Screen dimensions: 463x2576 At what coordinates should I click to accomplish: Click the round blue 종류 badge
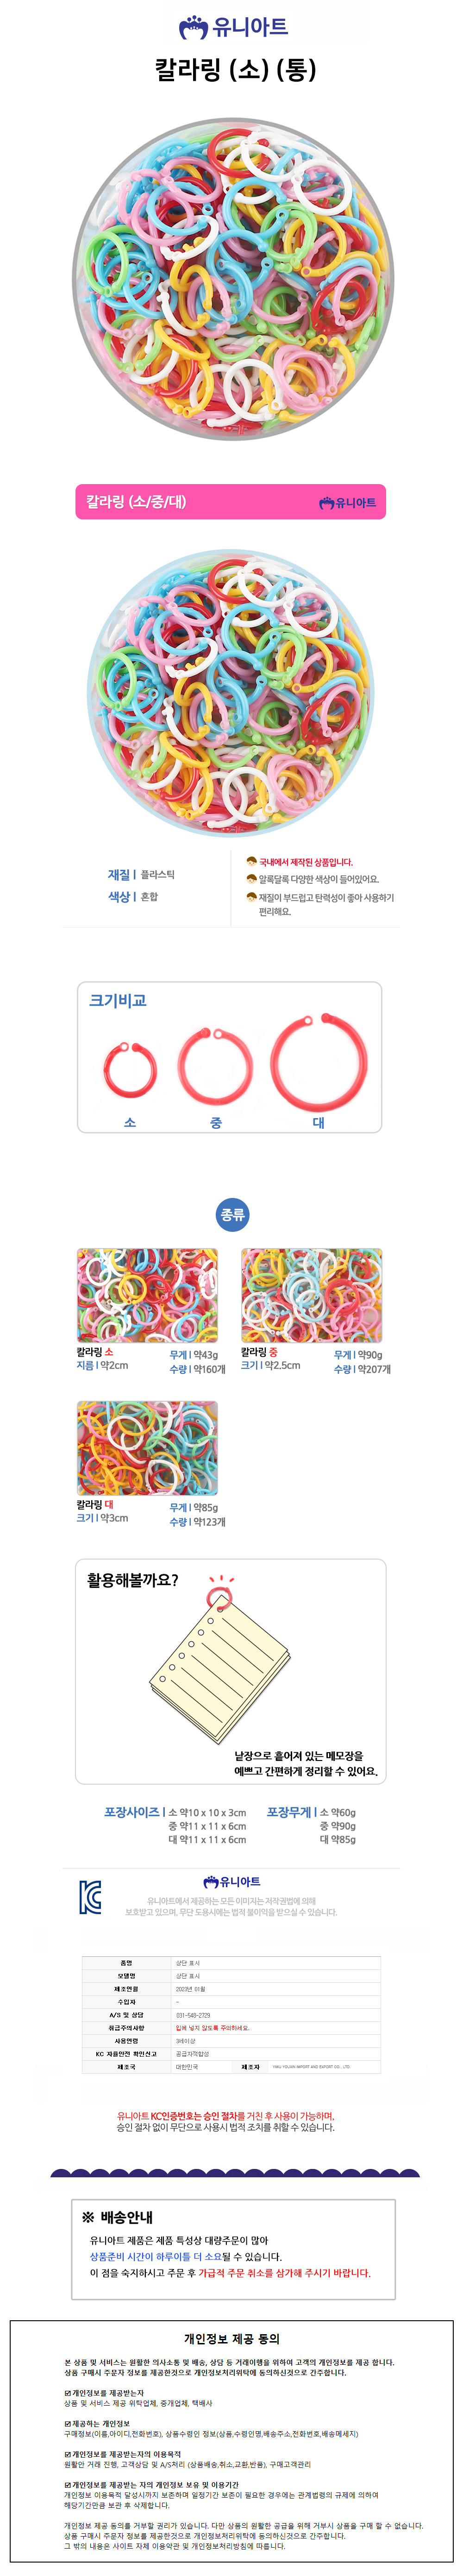click(x=232, y=1214)
